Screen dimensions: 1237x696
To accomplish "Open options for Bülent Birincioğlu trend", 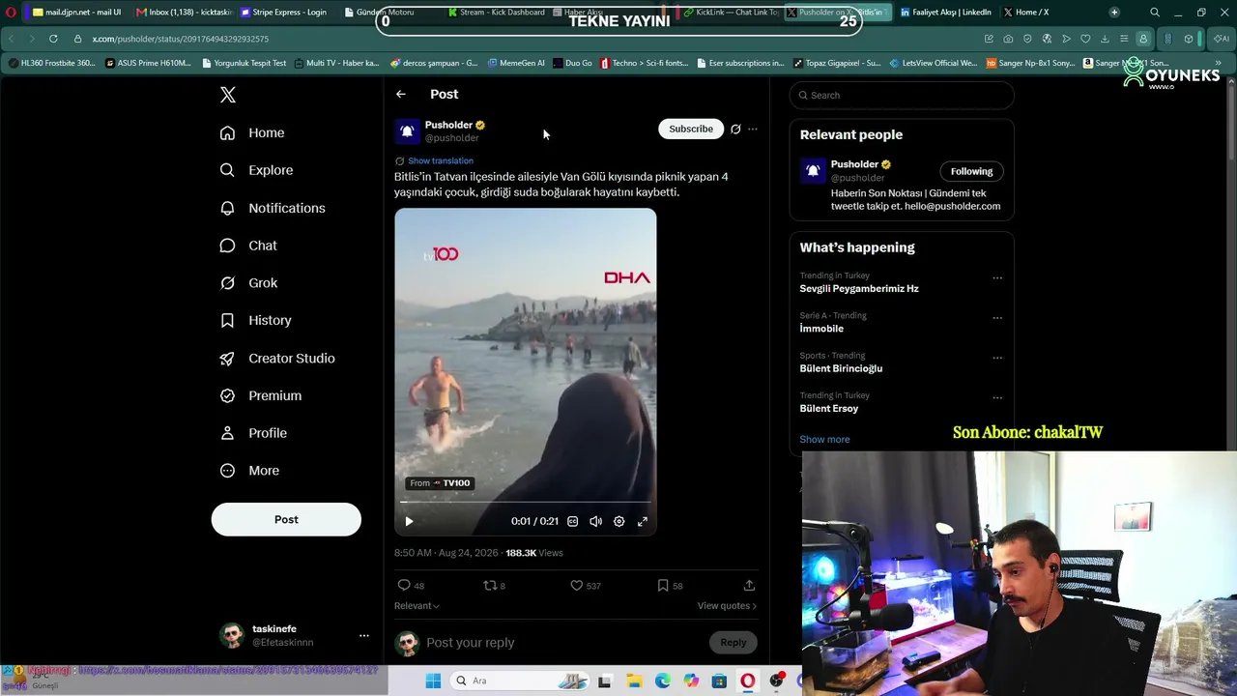I will tap(997, 358).
